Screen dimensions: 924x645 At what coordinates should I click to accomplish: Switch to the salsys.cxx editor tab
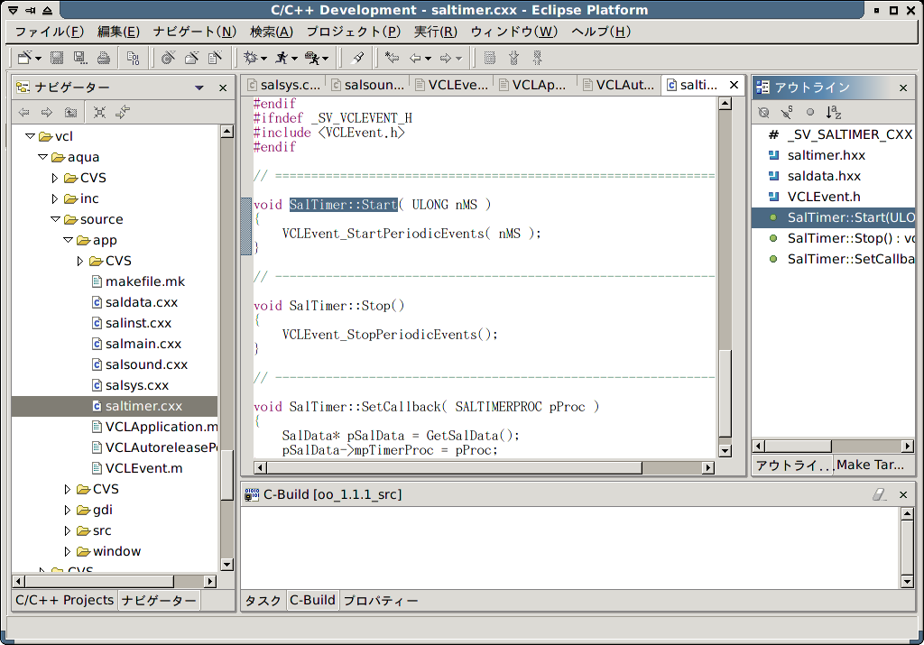coord(282,85)
